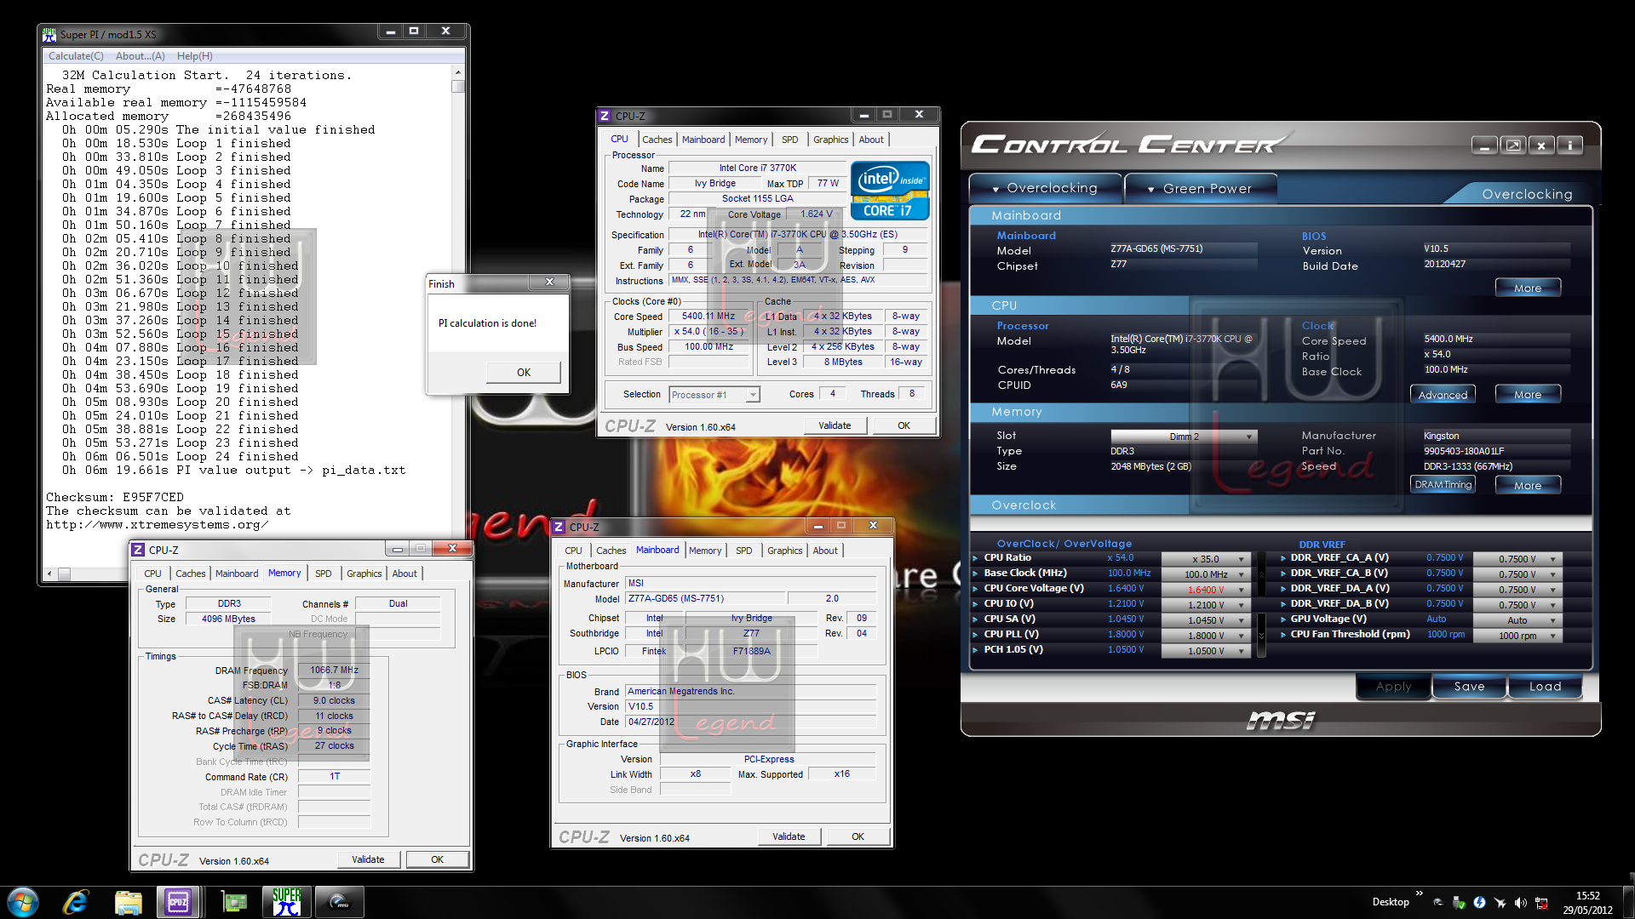Click the Super PI title bar icon

(x=49, y=34)
